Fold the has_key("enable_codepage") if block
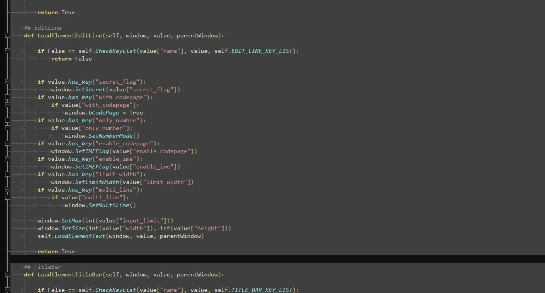The image size is (545, 293). [x=7, y=143]
